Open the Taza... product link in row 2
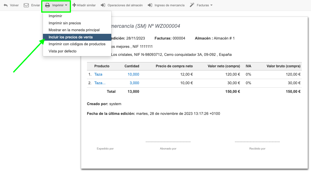This screenshot has width=311, height=171. [x=100, y=83]
